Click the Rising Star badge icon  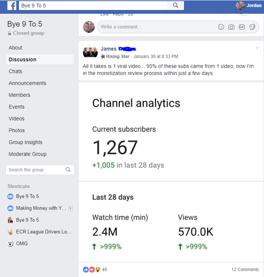click(103, 57)
